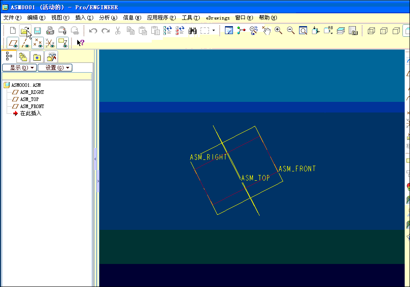
Task: Toggle coordinate systems display
Action: pyautogui.click(x=50, y=43)
